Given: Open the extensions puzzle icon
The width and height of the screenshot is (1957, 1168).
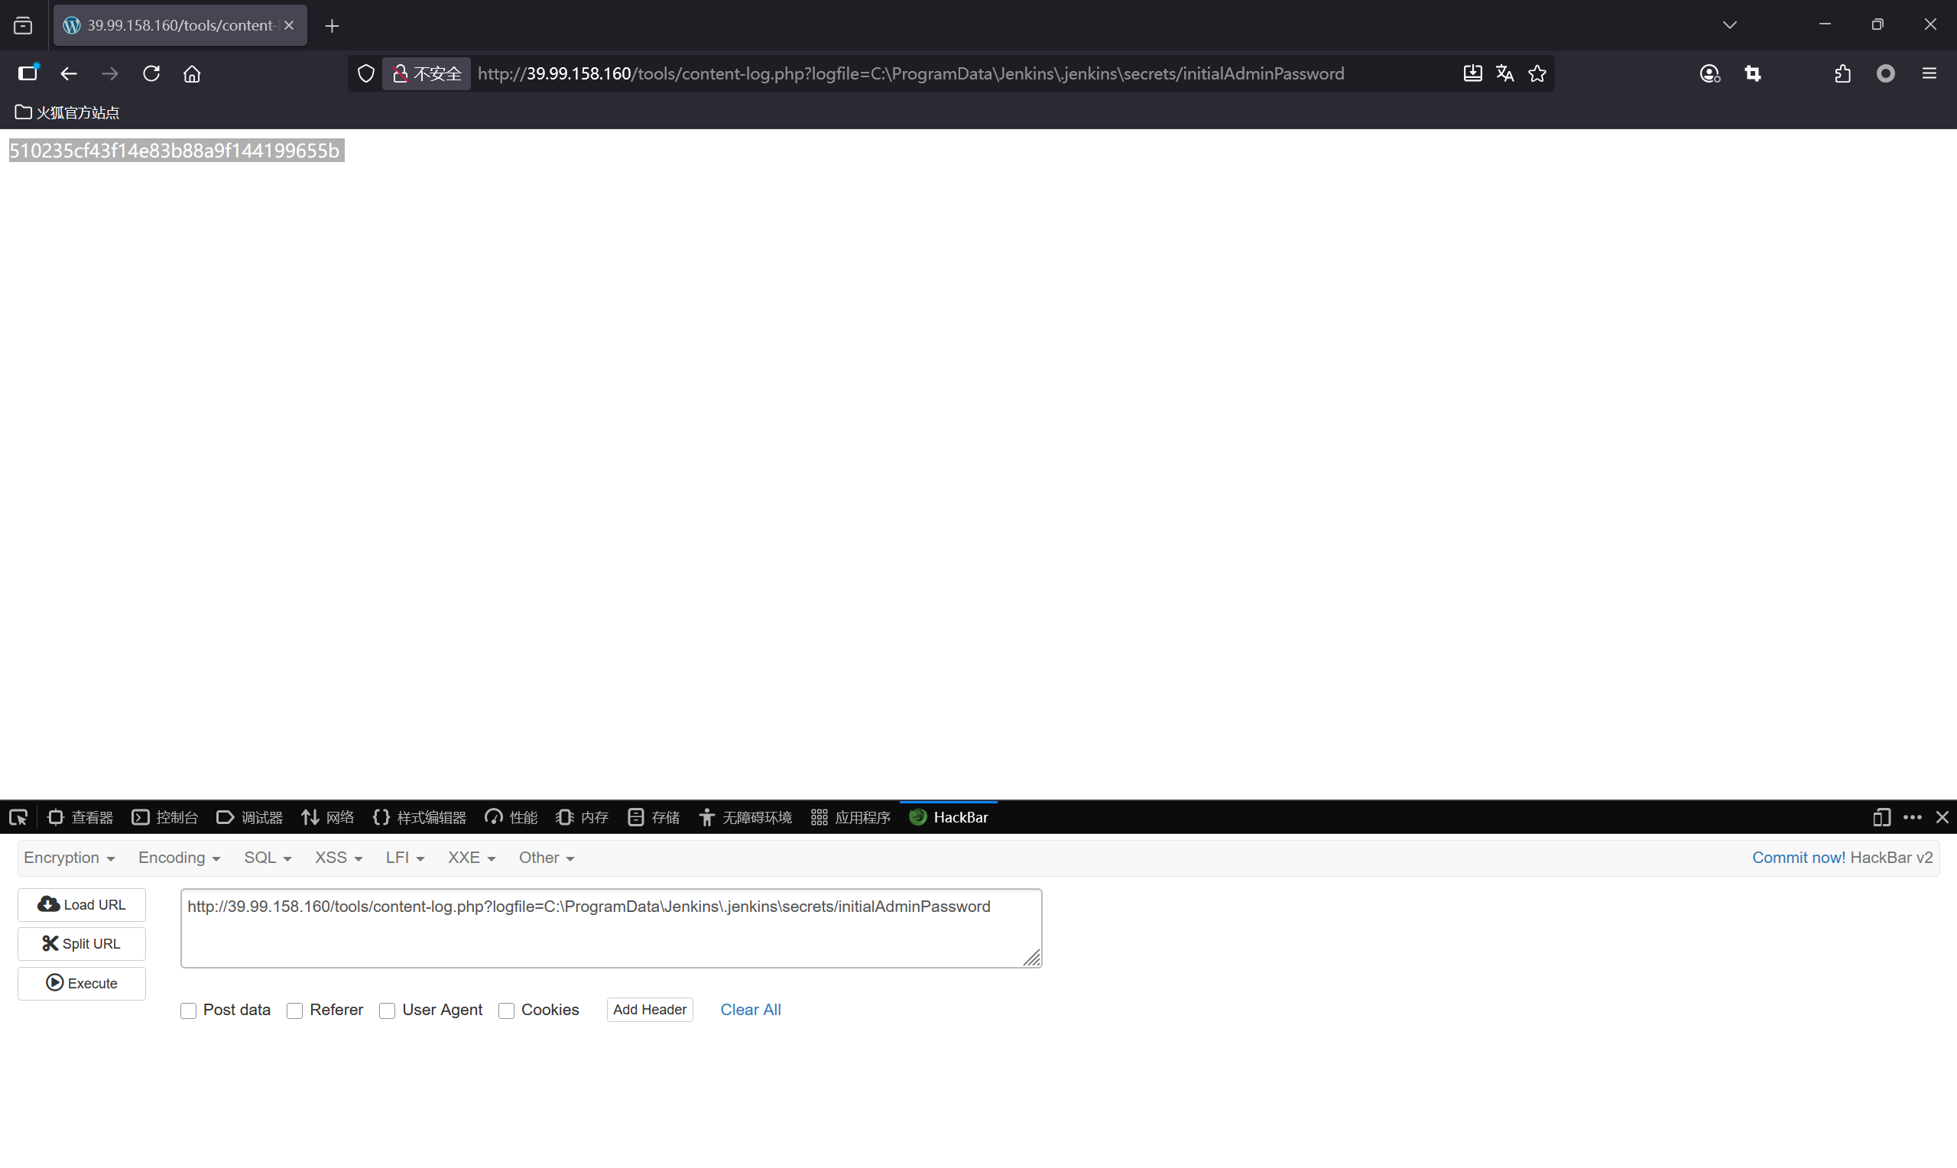Looking at the screenshot, I should coord(1842,73).
